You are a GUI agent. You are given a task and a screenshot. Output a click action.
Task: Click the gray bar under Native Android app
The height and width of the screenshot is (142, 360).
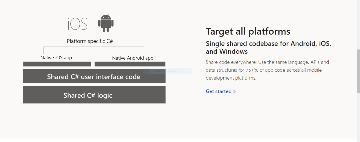(130, 64)
